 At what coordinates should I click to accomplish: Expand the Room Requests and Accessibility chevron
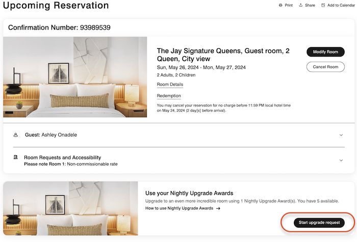341,160
